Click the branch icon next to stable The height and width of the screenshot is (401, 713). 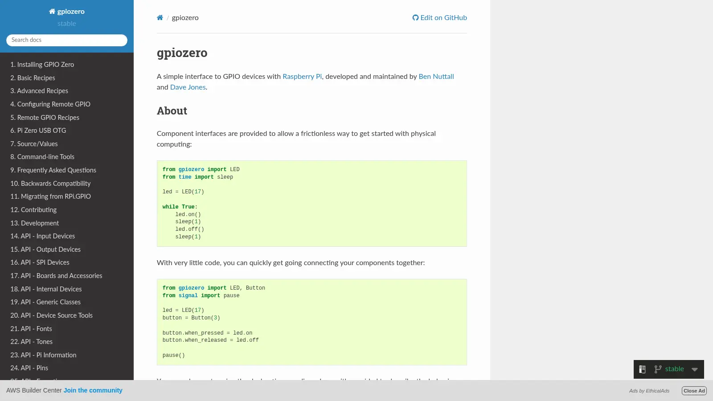point(658,369)
